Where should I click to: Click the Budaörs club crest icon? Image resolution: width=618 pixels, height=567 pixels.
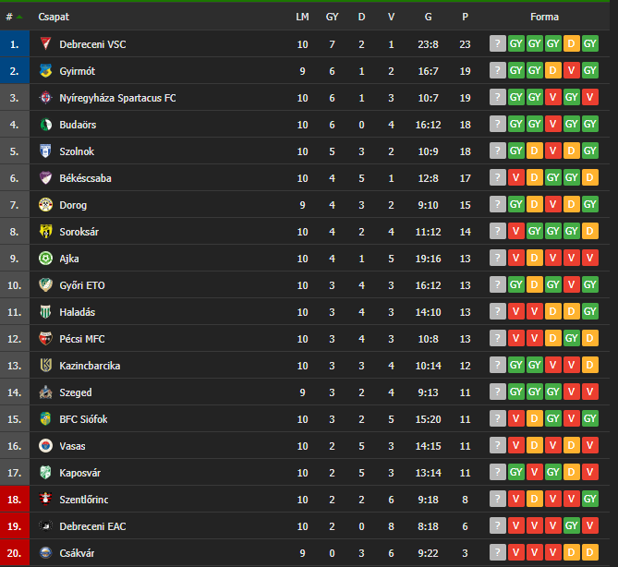45,124
